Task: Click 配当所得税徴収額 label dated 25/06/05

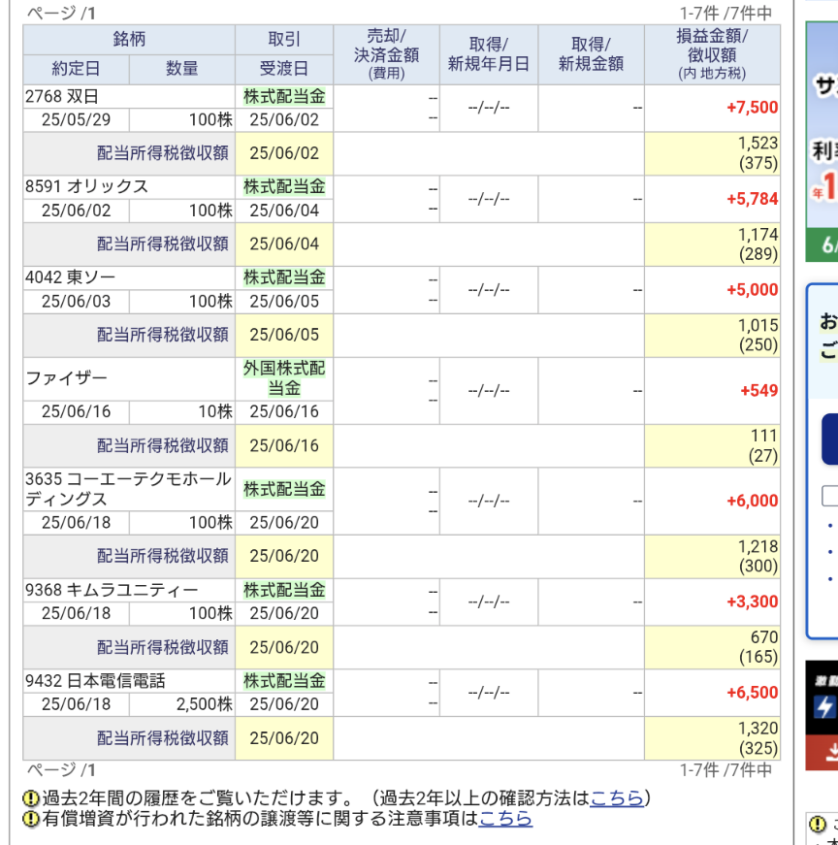Action: [163, 335]
